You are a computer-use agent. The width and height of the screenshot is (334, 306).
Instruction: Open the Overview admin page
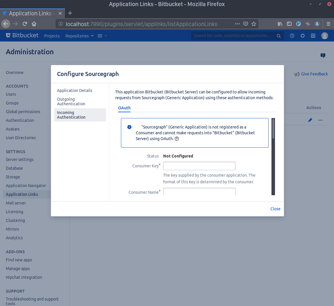tap(15, 73)
